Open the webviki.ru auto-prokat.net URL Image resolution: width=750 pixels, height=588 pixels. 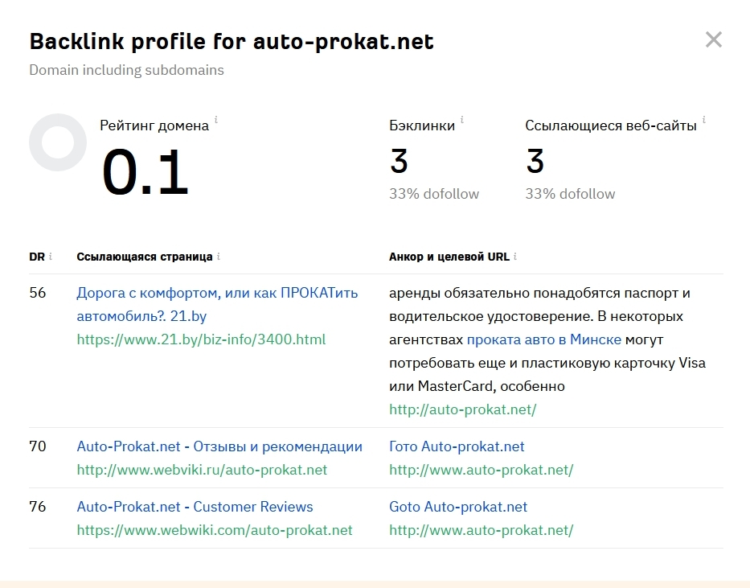202,470
